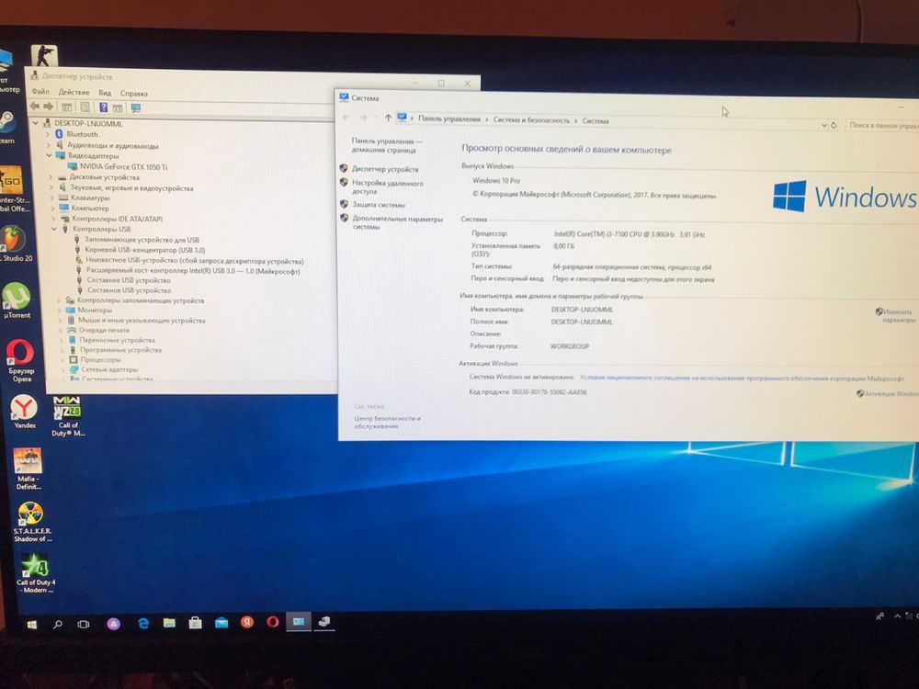Click the refresh button beside address bar

coord(834,125)
